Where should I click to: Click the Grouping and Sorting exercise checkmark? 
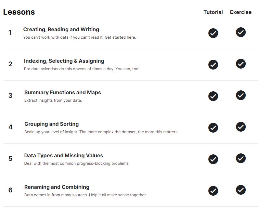click(241, 127)
